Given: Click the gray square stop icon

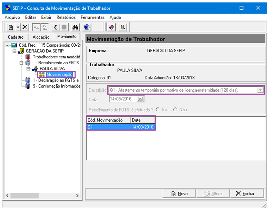Looking at the screenshot, I should tap(64, 27).
